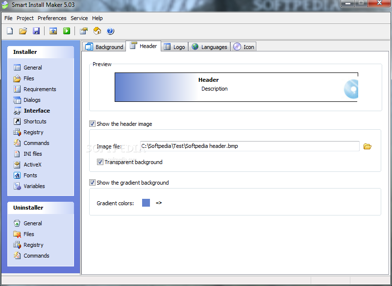Open Installer General section
This screenshot has width=392, height=286.
point(28,68)
